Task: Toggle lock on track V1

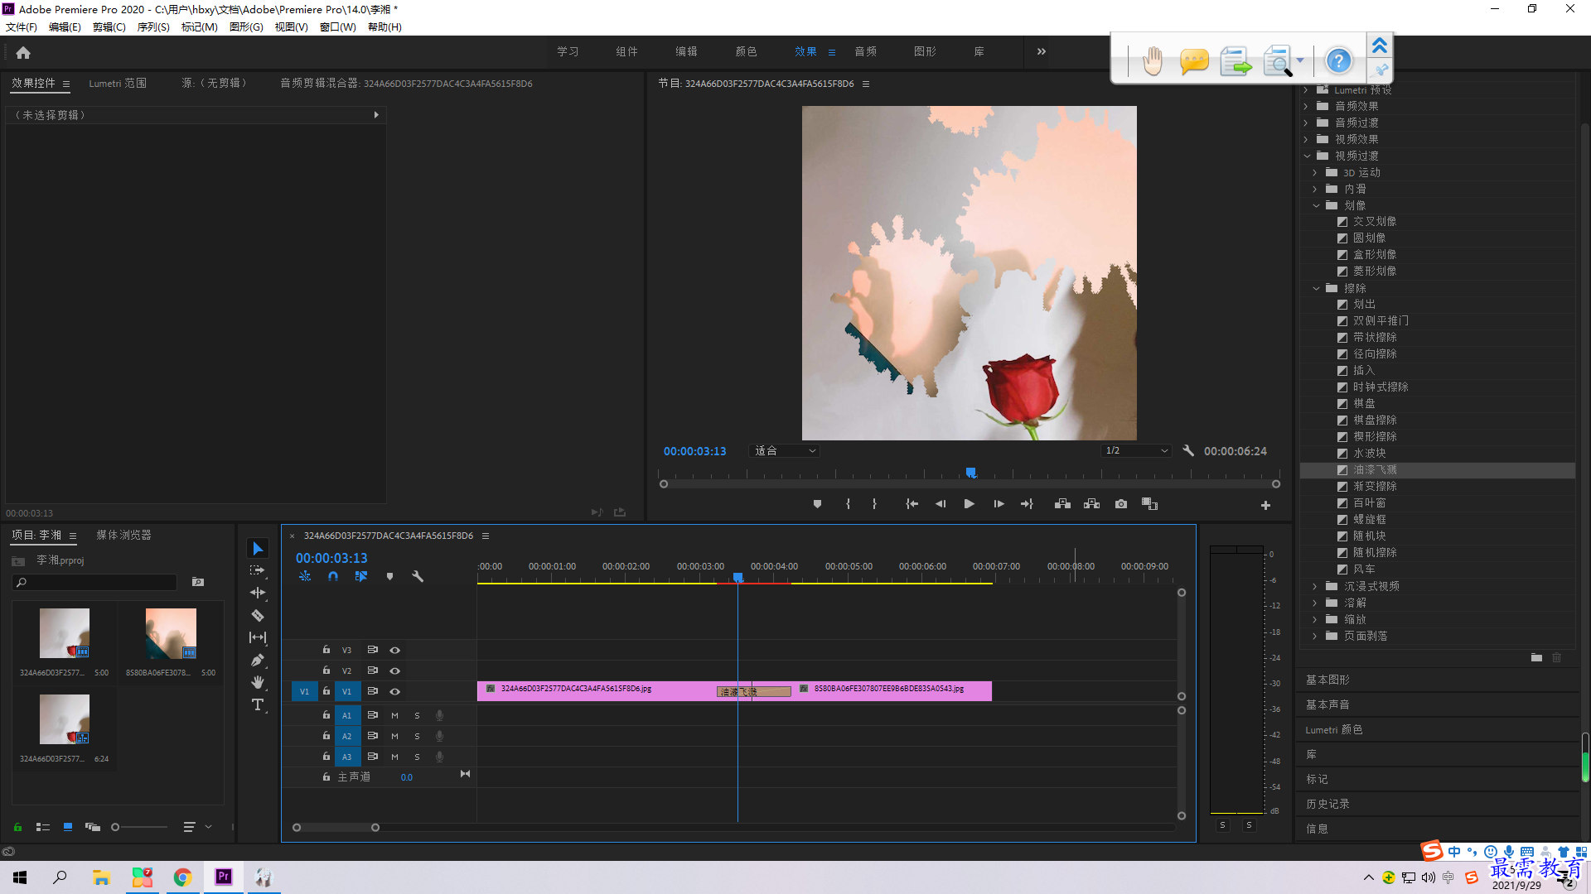Action: point(326,691)
